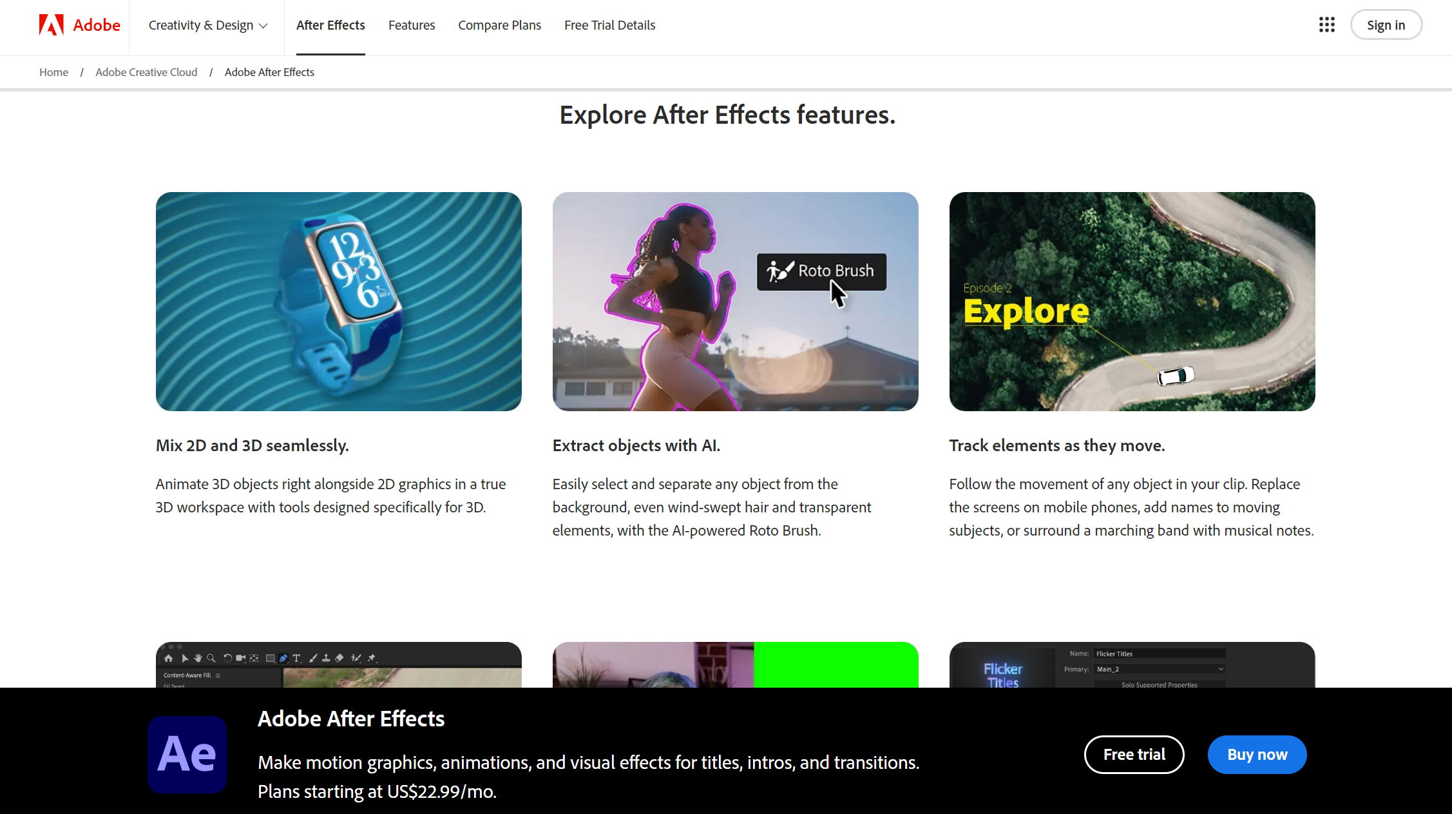The height and width of the screenshot is (814, 1452).
Task: Open the smartwatch 3D feature thumbnail
Action: coord(338,301)
